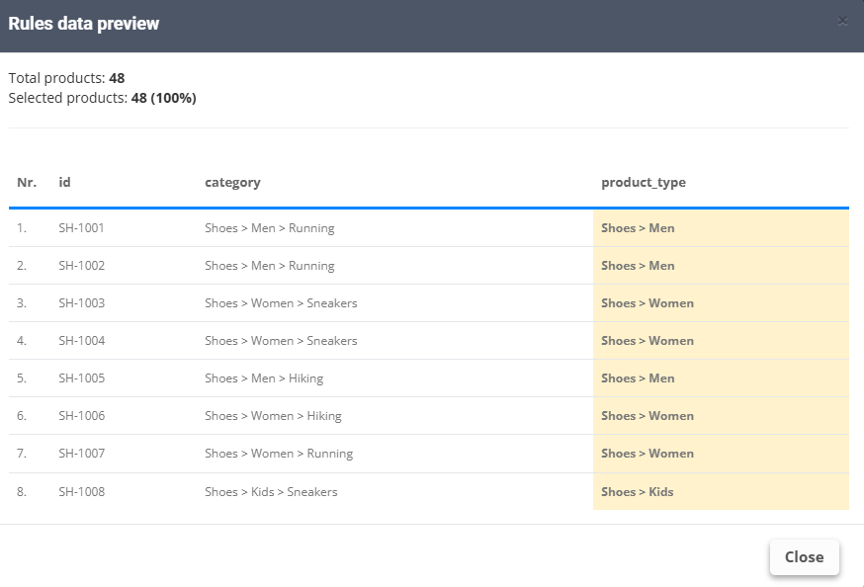Select id cell SH-1007
The height and width of the screenshot is (587, 864).
click(81, 454)
